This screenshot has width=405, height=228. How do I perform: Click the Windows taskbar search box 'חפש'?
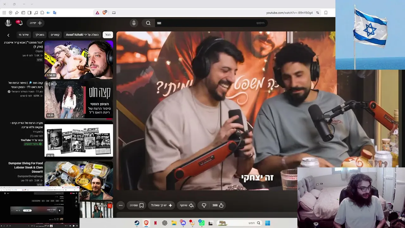tap(239, 223)
